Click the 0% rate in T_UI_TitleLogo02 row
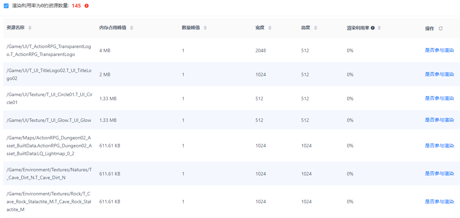460x218 pixels. (x=350, y=74)
